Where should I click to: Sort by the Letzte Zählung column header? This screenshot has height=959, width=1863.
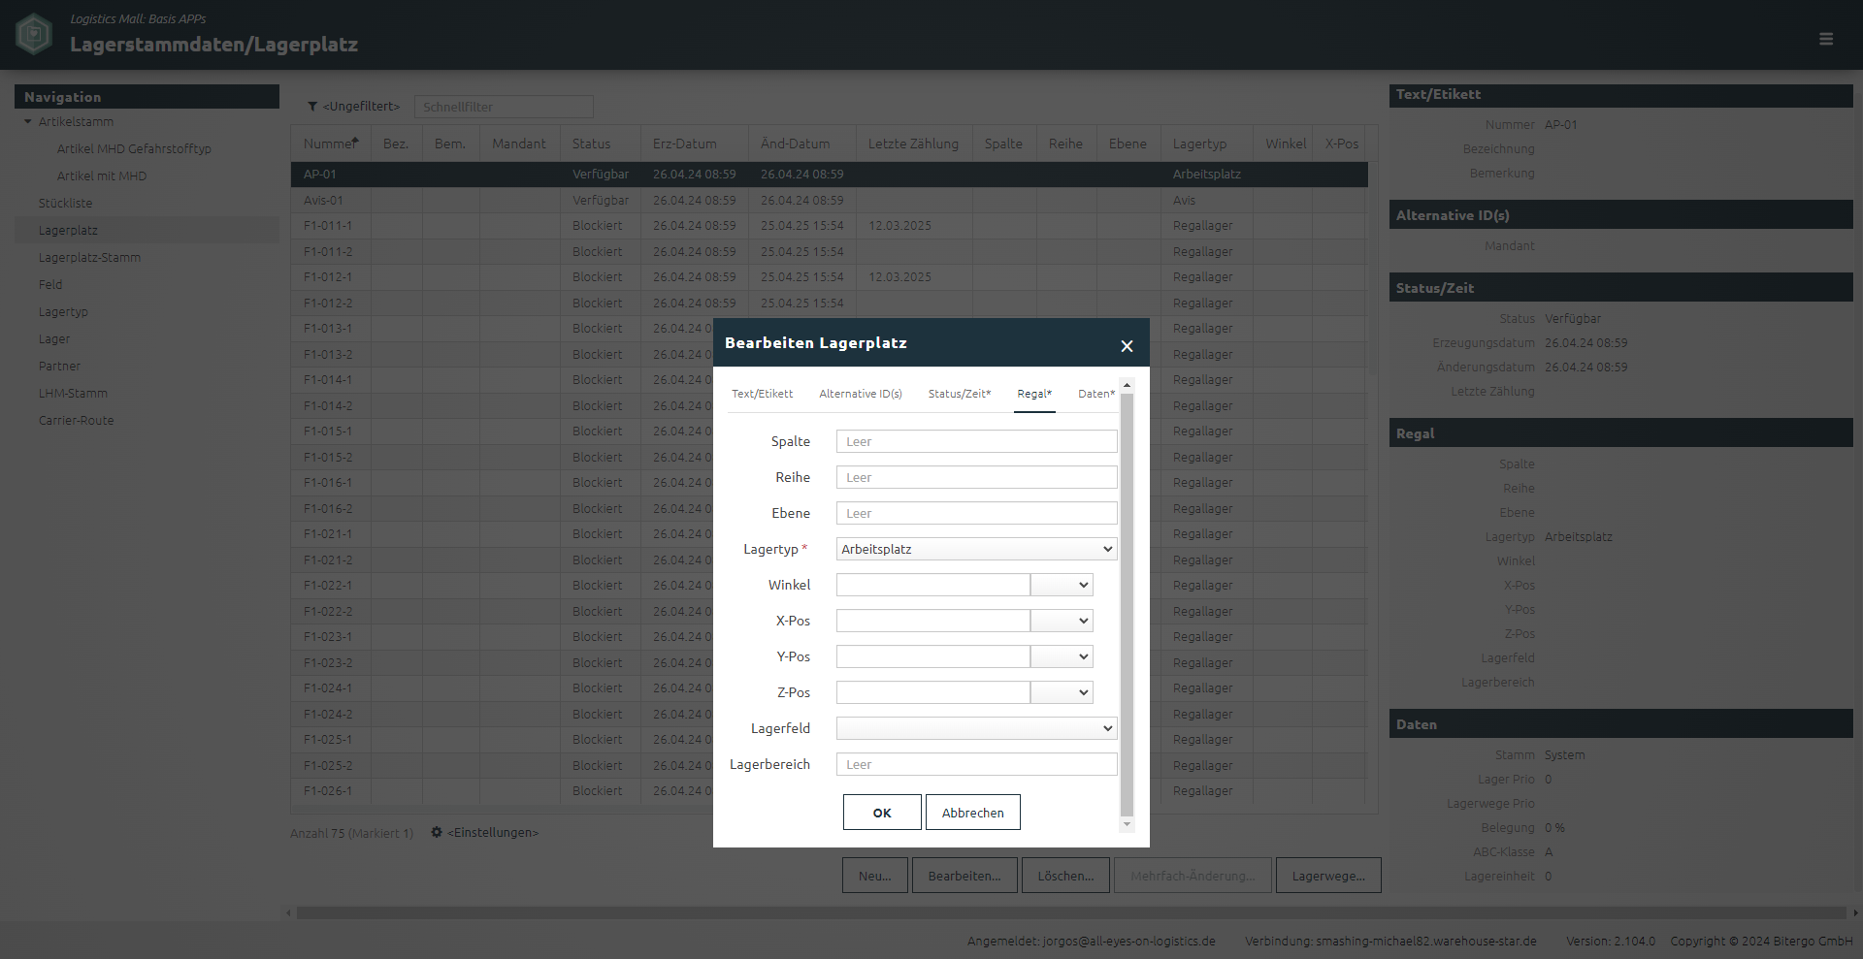click(913, 144)
